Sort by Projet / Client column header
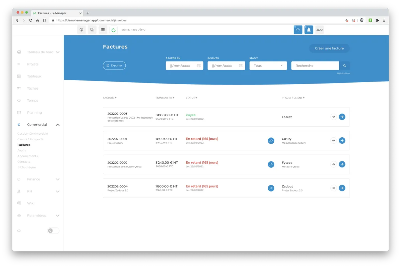Viewport: 401px width, 267px height. (293, 98)
